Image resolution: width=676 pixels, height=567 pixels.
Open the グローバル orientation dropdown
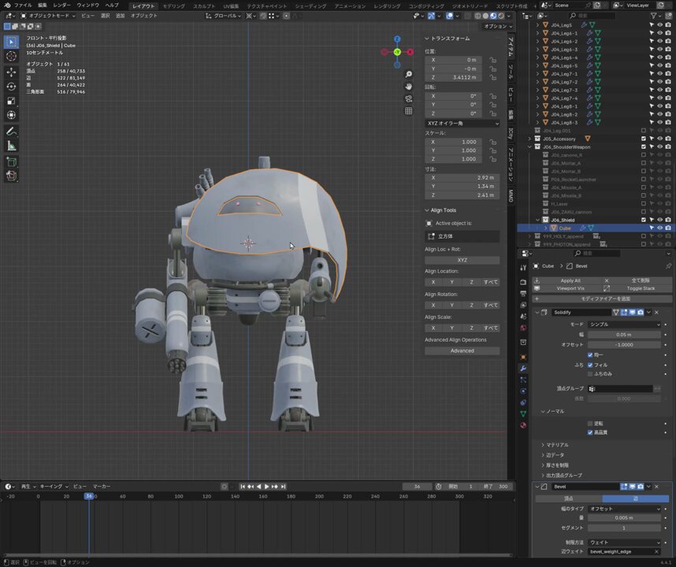coord(223,16)
